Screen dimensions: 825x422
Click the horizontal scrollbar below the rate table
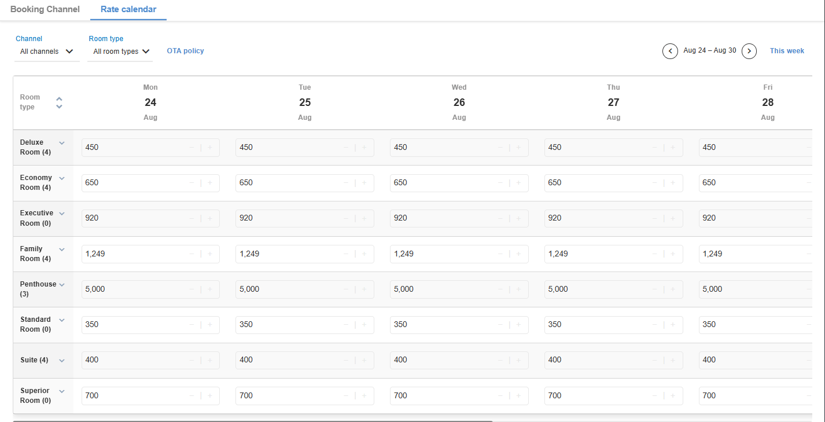pyautogui.click(x=253, y=421)
